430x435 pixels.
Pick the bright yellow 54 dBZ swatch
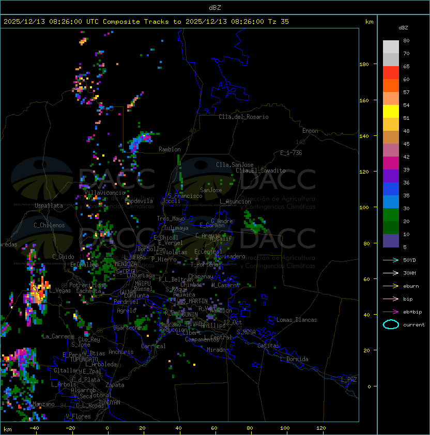[391, 111]
